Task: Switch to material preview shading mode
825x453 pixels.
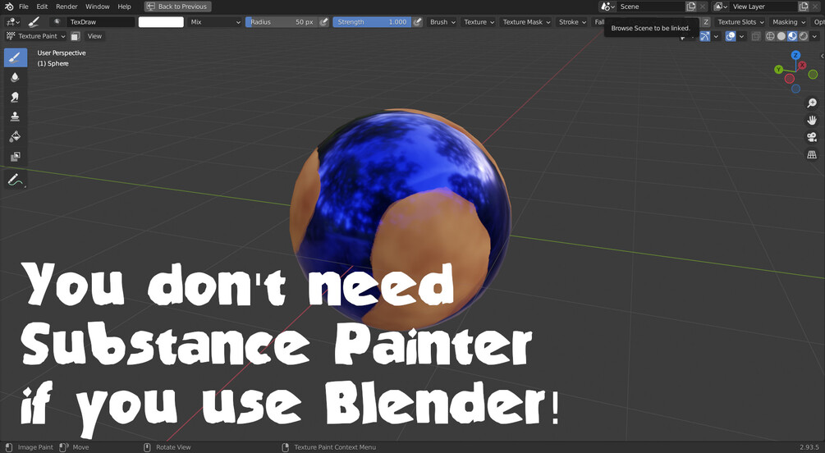Action: tap(792, 36)
